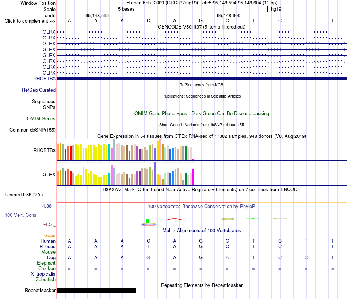Click the G base in the Human alignment row
347x299 pixels.
click(x=201, y=241)
